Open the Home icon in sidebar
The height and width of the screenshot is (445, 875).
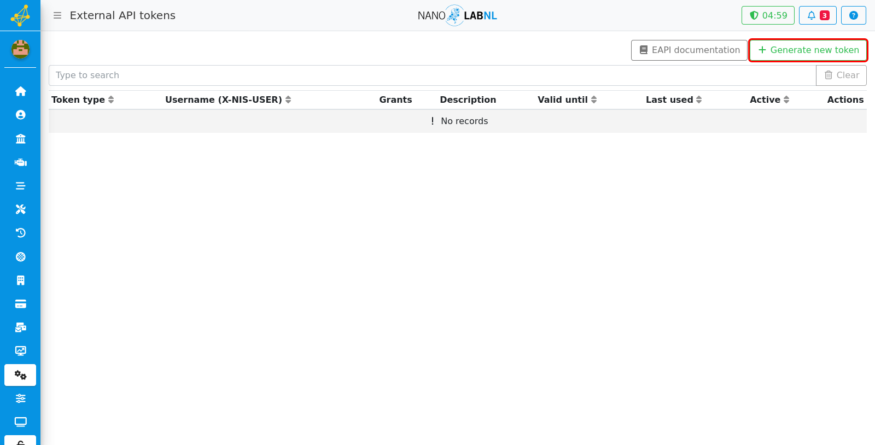tap(20, 91)
